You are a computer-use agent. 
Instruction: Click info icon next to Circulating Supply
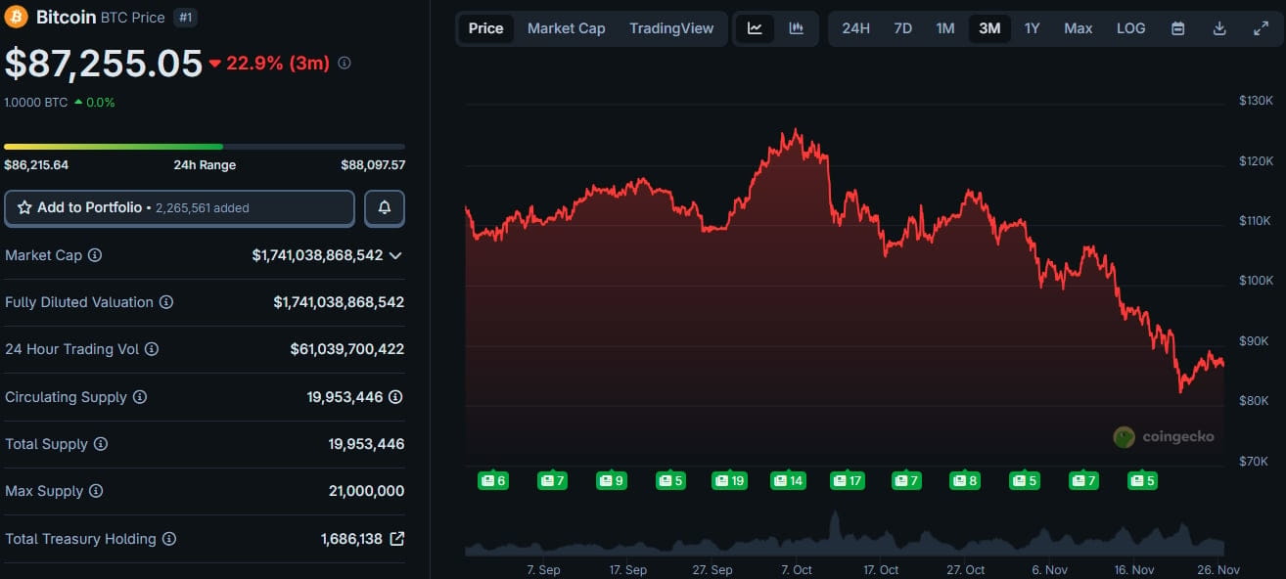tap(140, 397)
